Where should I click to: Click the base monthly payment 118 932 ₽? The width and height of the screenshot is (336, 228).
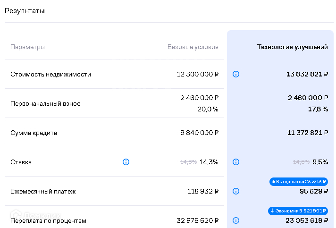pos(203,191)
